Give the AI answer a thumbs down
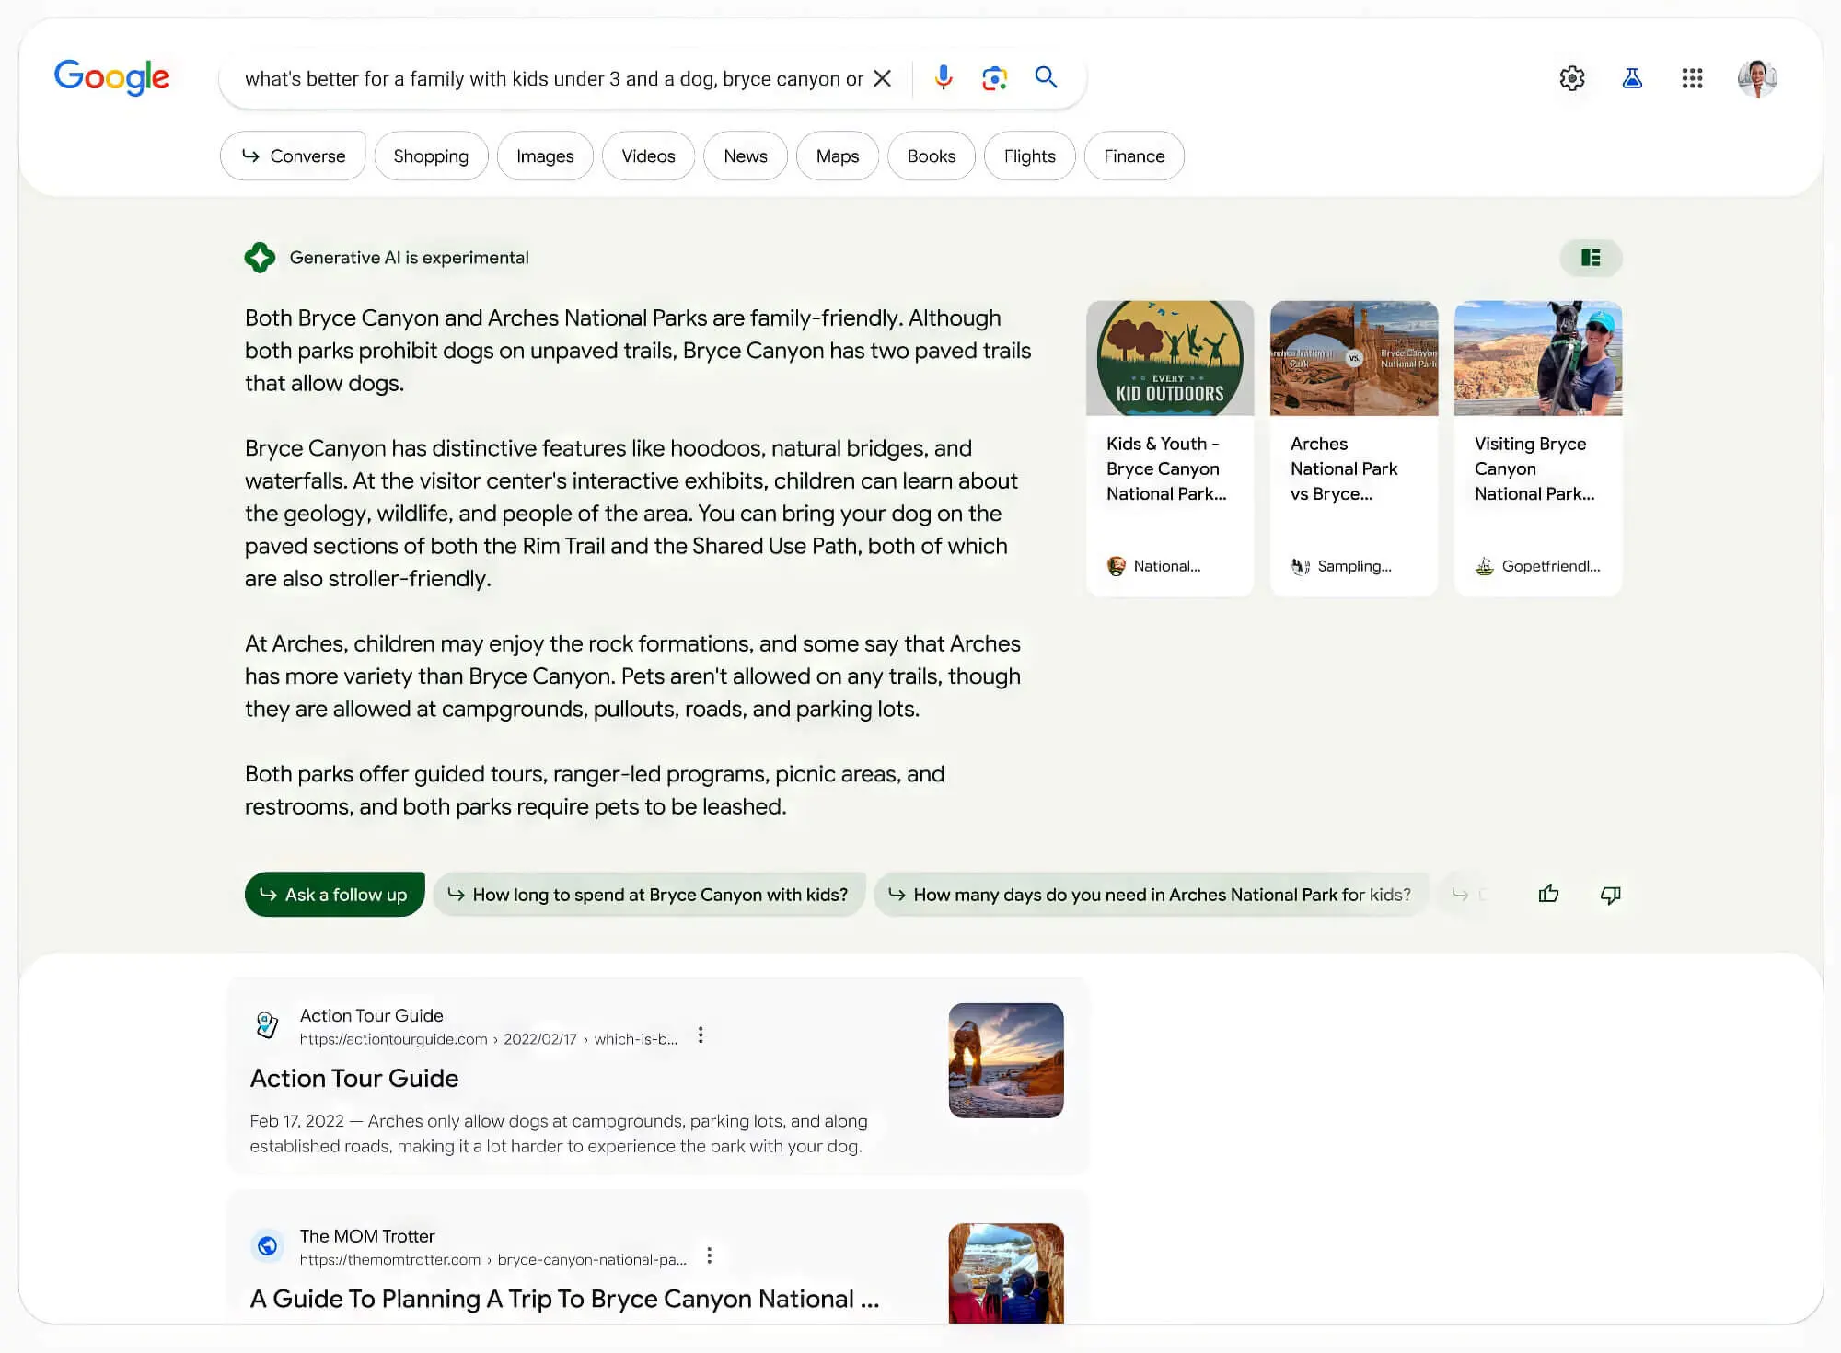Screen dimensions: 1841x1353 tap(1610, 894)
